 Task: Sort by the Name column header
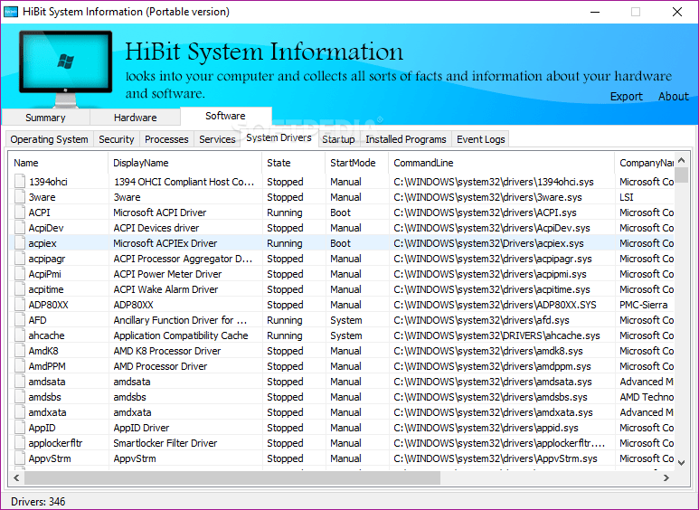[x=59, y=163]
